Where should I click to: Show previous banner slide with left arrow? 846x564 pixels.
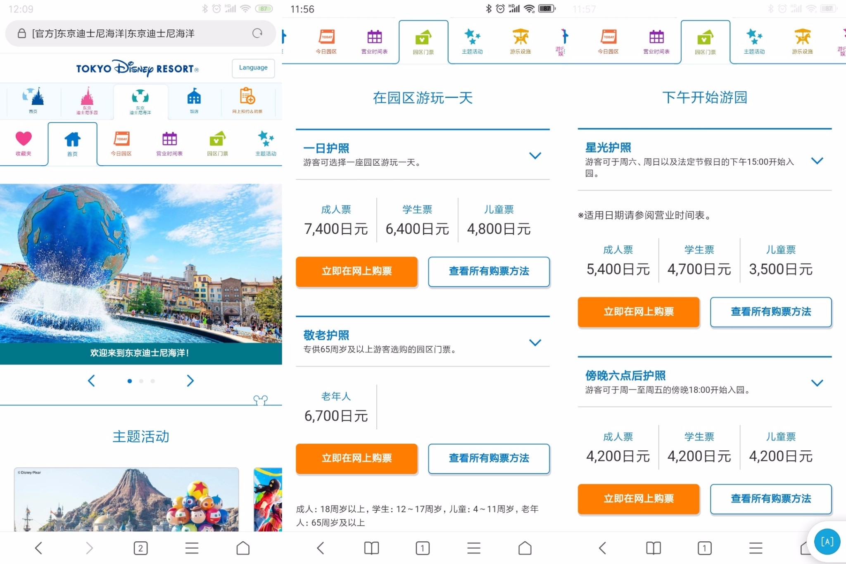coord(92,381)
